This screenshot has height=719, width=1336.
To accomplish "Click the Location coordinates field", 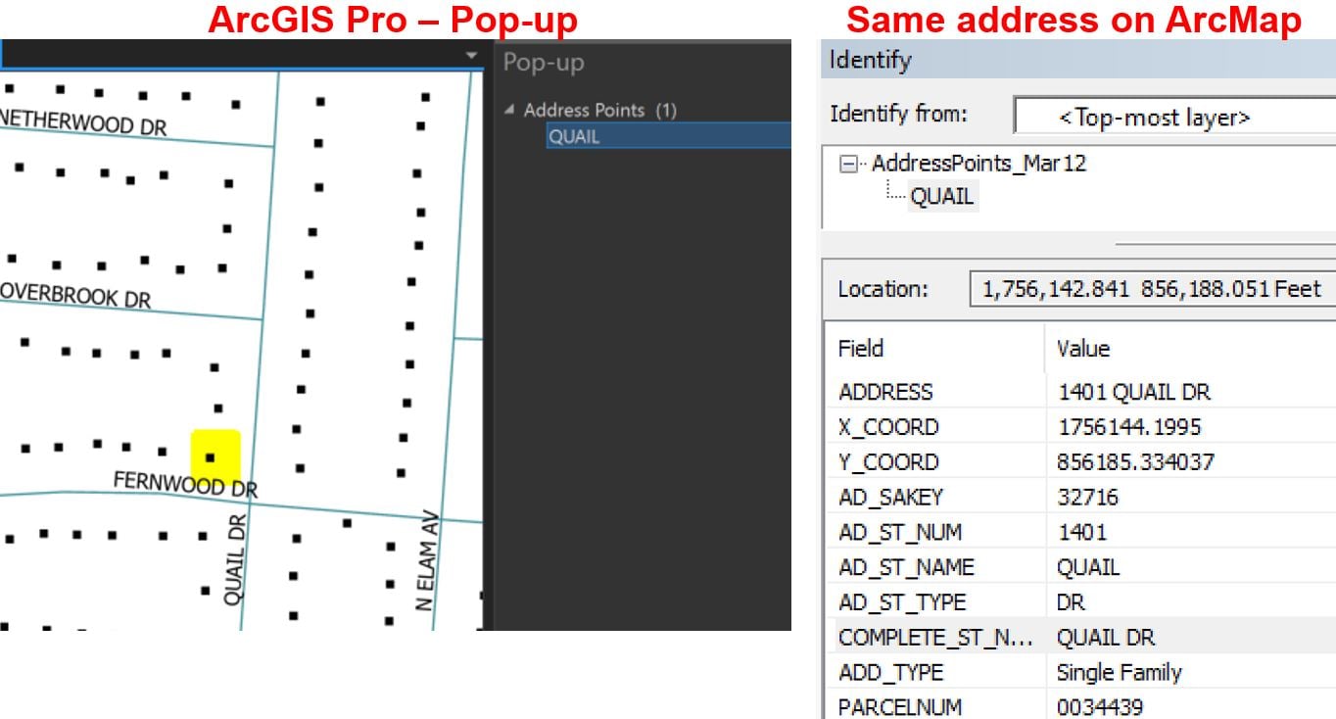I will pos(1152,289).
